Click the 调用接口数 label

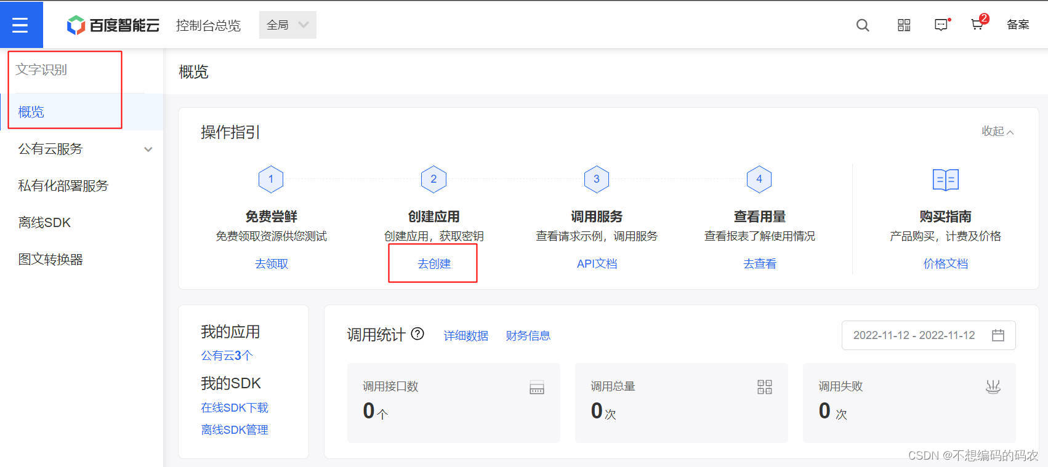pos(390,386)
